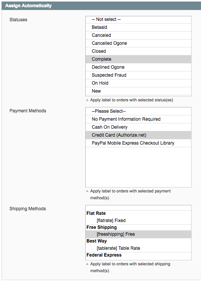Pick [tablerate] Table Rate shipping
201x282 pixels.
click(x=138, y=248)
